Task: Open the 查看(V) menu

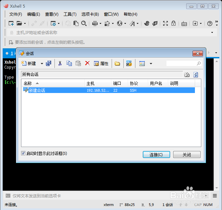Action: point(52,14)
